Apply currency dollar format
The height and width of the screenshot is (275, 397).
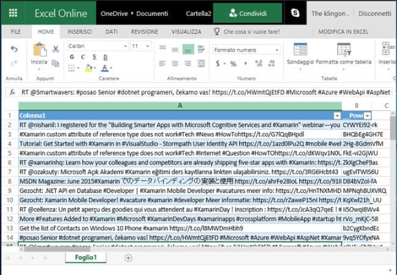point(217,64)
